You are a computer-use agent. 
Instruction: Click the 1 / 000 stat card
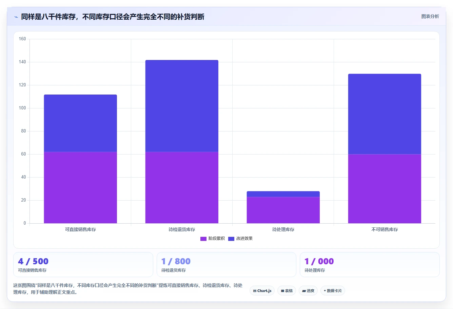point(370,265)
